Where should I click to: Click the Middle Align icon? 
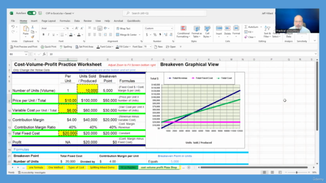(x=95, y=28)
